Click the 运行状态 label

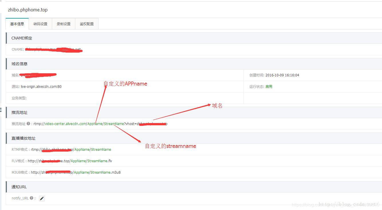coord(257,86)
